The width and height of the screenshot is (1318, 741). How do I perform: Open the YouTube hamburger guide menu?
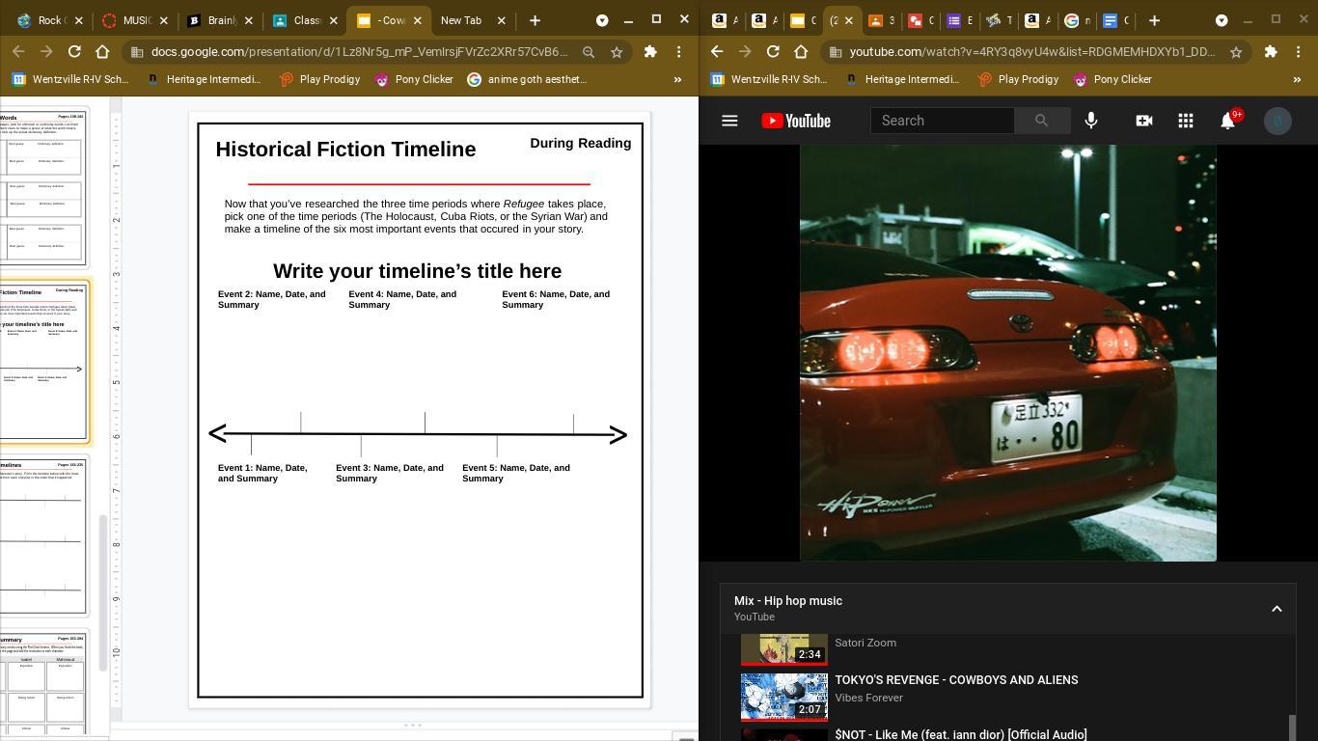[x=729, y=121]
